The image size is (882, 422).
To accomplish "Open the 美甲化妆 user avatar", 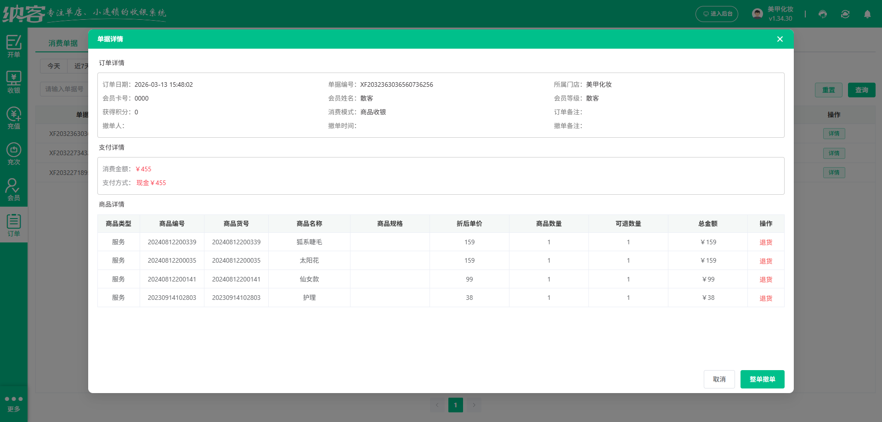I will [757, 13].
